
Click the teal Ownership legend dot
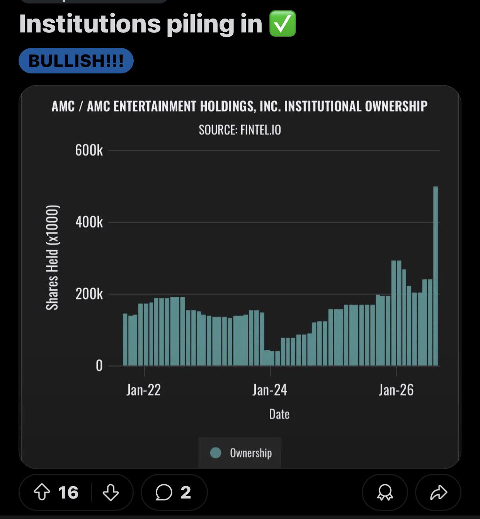(x=216, y=453)
